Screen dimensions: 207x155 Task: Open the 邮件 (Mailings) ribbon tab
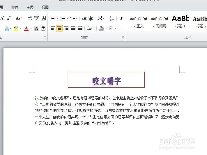point(15,7)
